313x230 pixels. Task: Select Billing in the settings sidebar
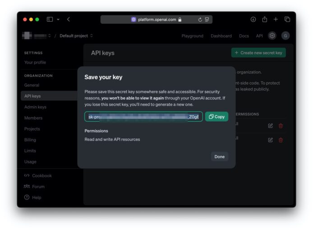(30, 140)
